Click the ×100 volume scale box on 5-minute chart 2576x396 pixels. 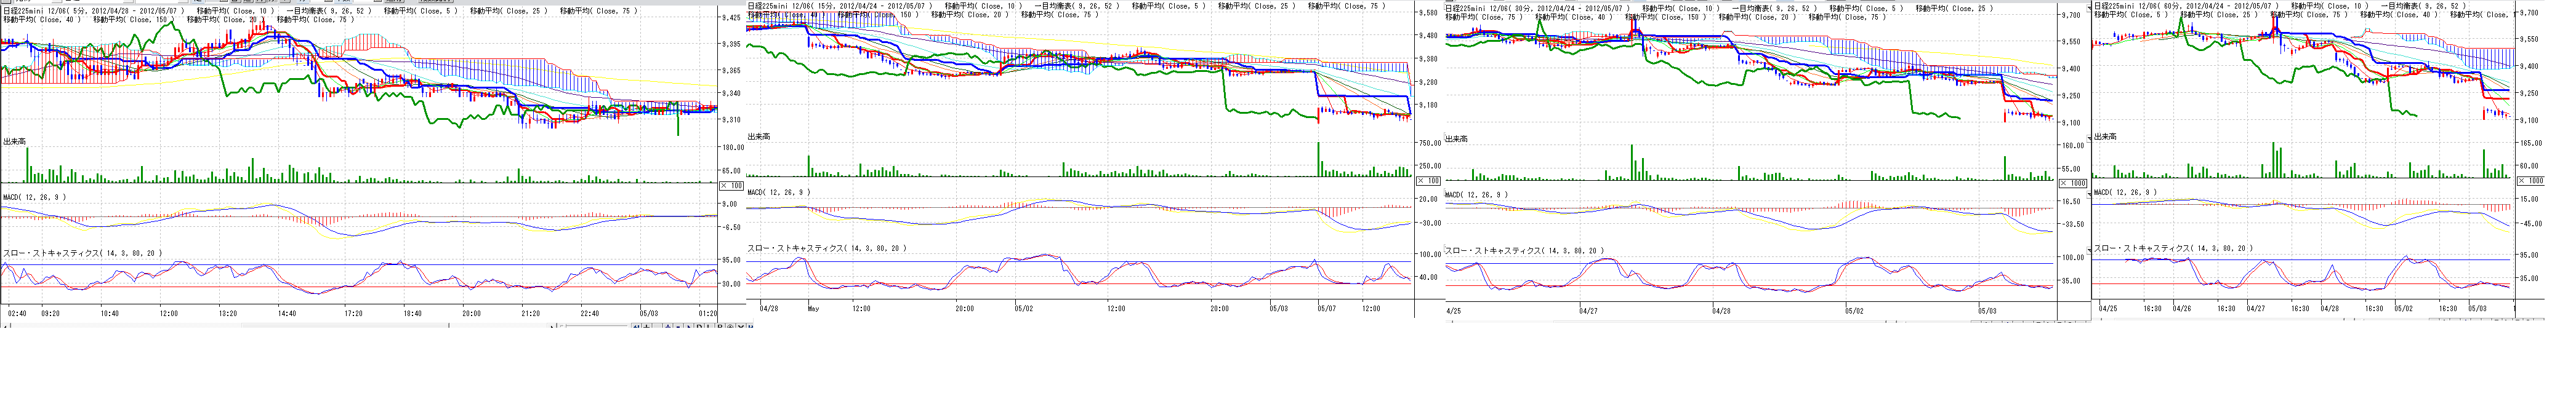[731, 186]
